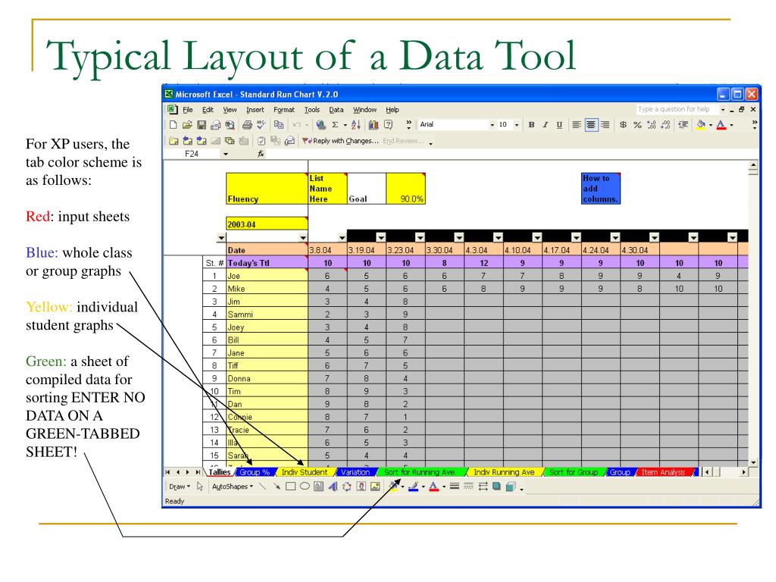The image size is (776, 582).
Task: Toggle Italic formatting
Action: tap(545, 125)
